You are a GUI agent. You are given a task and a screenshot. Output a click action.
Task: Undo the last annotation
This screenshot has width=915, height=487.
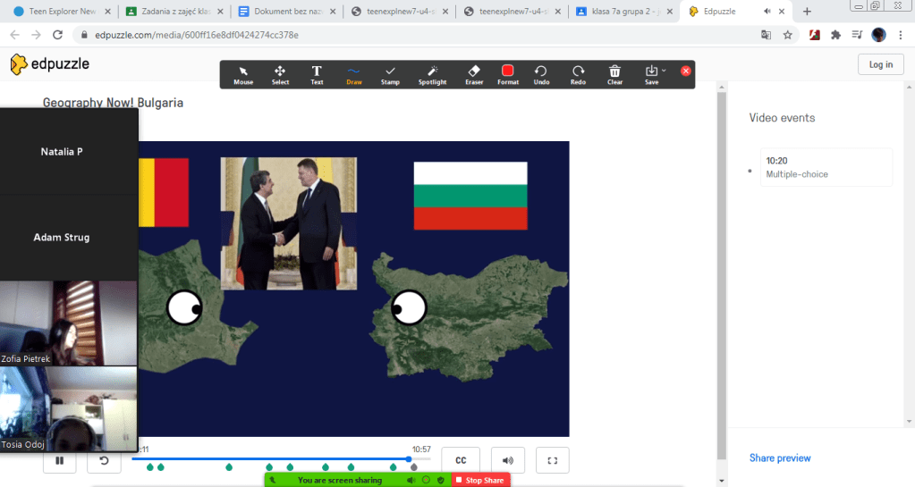[541, 73]
